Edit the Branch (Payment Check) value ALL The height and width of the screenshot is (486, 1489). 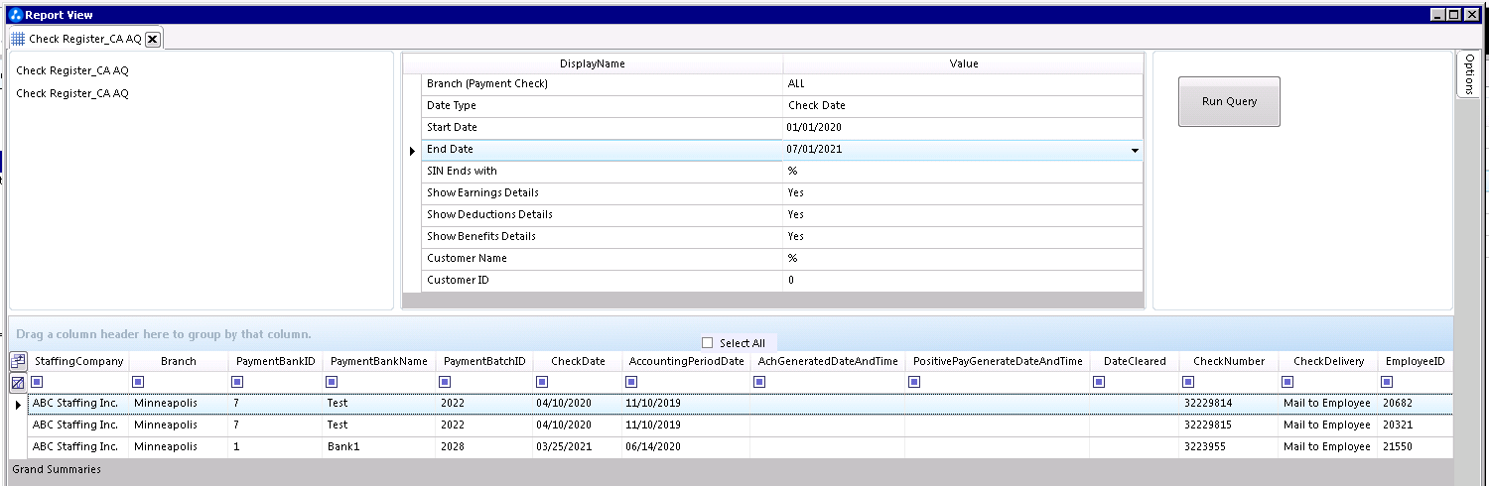[963, 84]
